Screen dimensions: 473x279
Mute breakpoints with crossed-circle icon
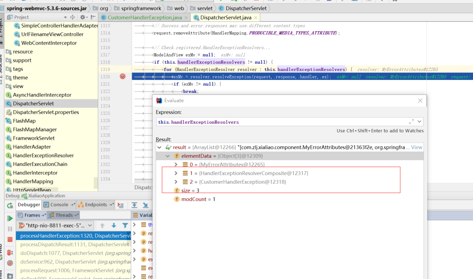pos(10,263)
